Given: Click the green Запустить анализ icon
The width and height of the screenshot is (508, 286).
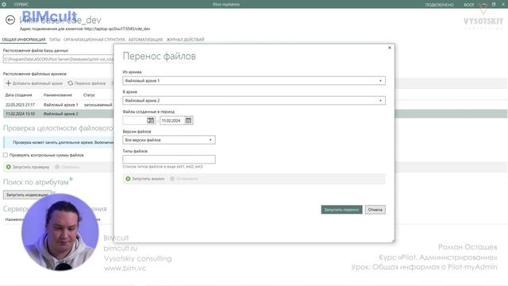Looking at the screenshot, I should point(128,179).
